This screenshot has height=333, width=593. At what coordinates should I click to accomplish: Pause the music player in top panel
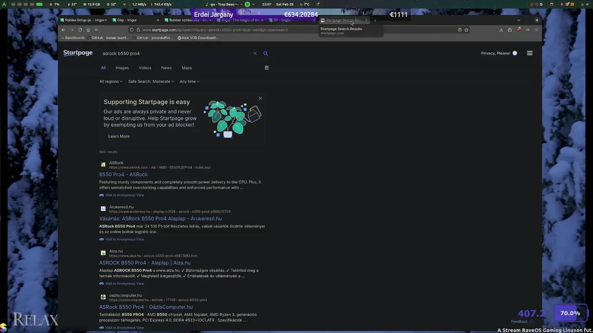click(x=247, y=4)
